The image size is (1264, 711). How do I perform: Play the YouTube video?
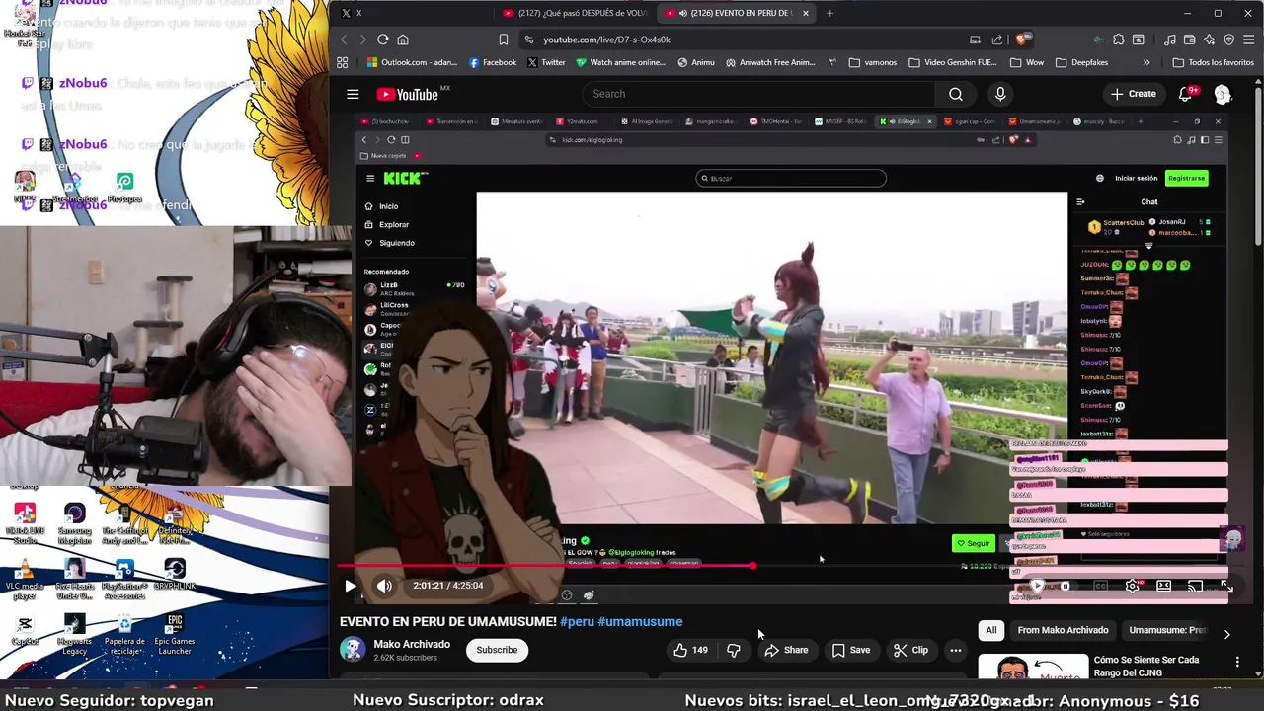(350, 586)
